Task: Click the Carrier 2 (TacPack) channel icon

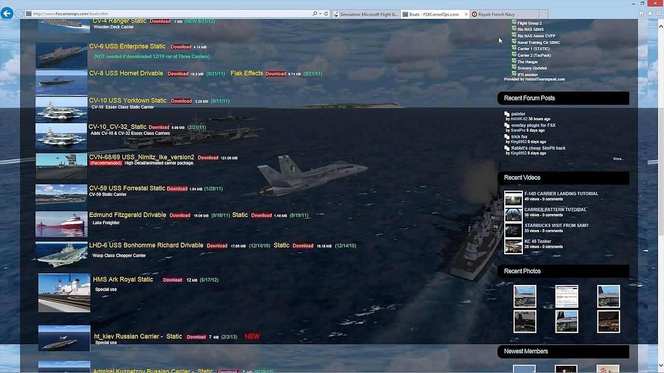Action: pyautogui.click(x=514, y=55)
